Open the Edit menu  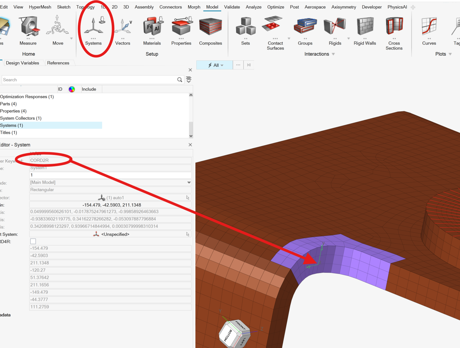(x=4, y=7)
